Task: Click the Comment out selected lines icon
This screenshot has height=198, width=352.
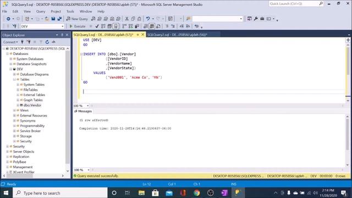Action: point(167,26)
